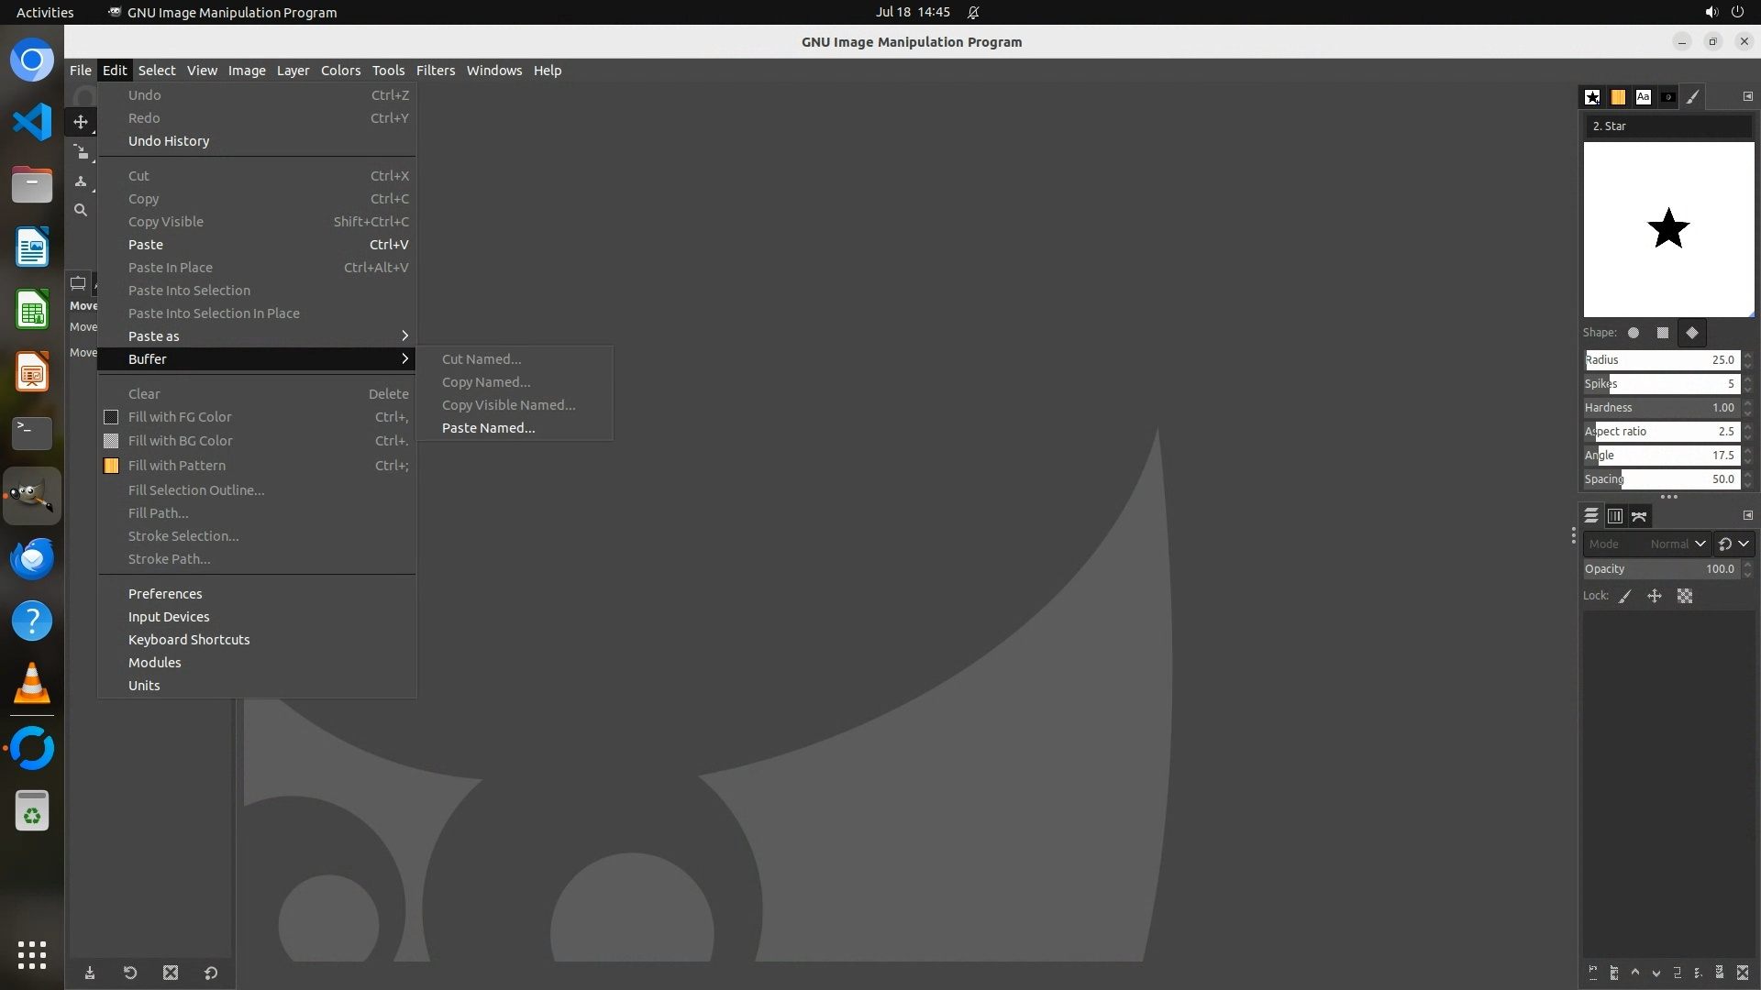Click the lock position and size icon
This screenshot has width=1761, height=990.
pyautogui.click(x=1655, y=597)
